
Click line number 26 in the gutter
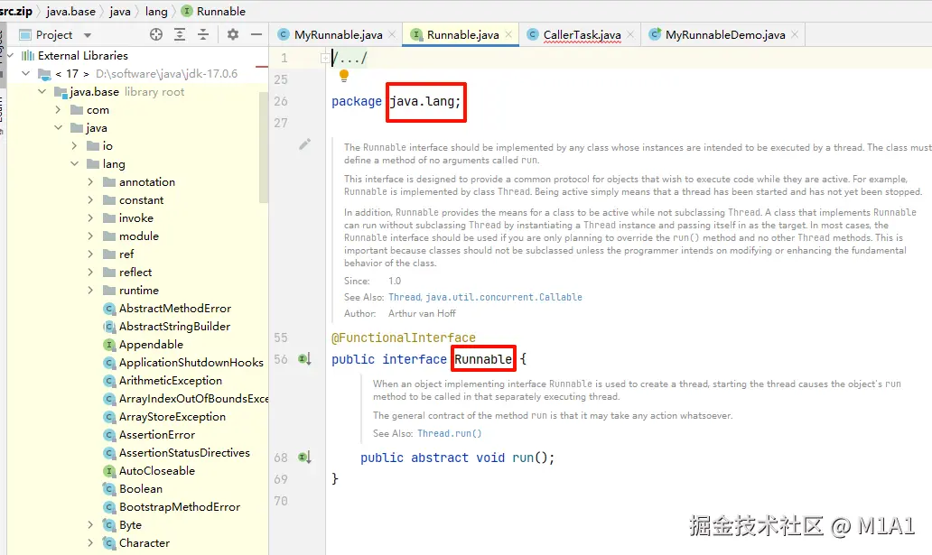pyautogui.click(x=281, y=101)
